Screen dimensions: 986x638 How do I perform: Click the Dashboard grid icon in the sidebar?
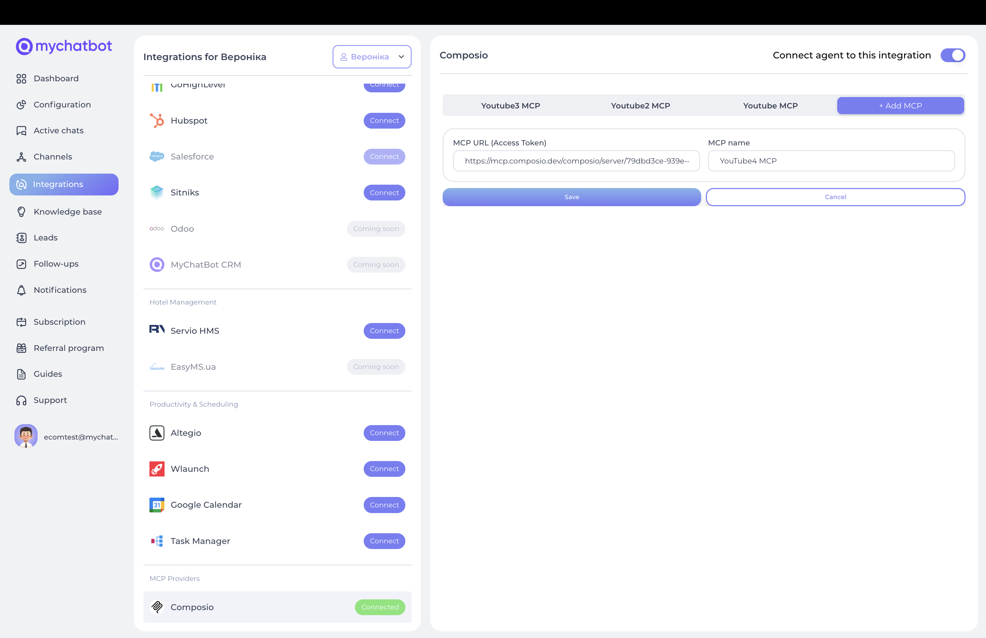point(21,79)
